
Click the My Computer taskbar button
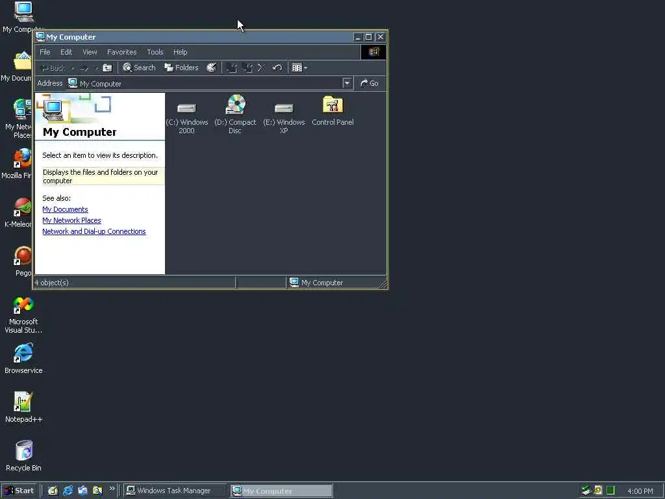coord(282,491)
